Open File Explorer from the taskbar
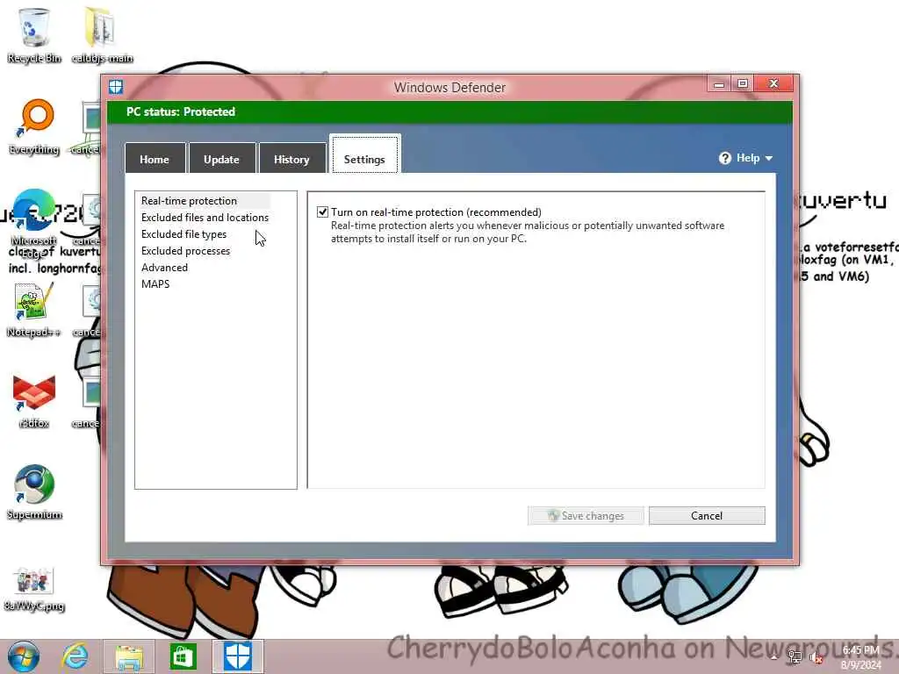Image resolution: width=899 pixels, height=674 pixels. [129, 656]
